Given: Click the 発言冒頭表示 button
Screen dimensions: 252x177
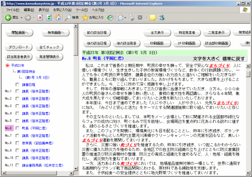Looking at the screenshot, I should [x=49, y=57].
